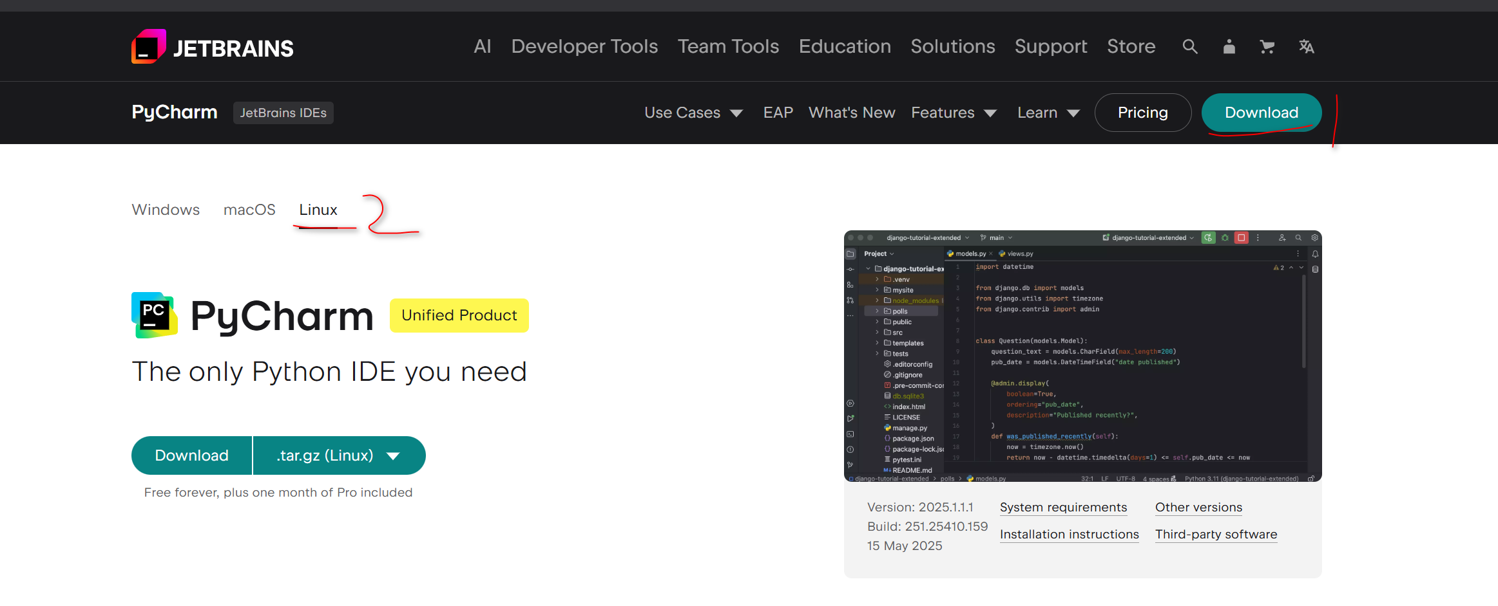
Task: Click the large PyCharm heading
Action: coord(282,317)
